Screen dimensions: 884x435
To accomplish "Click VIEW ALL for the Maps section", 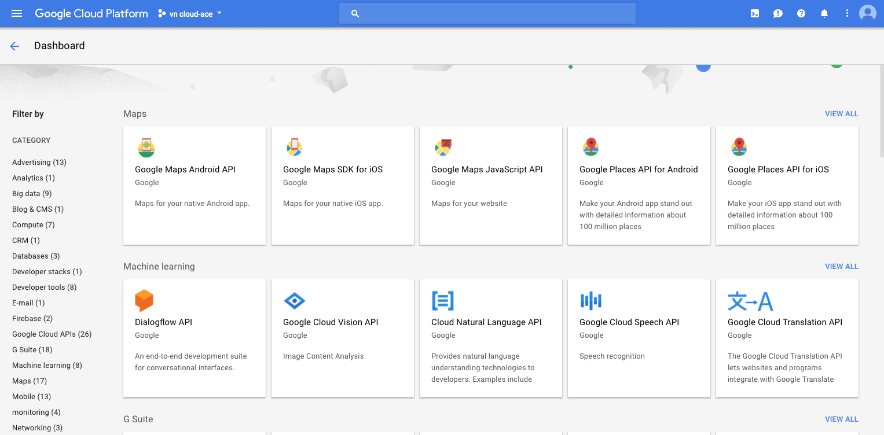I will [x=841, y=113].
